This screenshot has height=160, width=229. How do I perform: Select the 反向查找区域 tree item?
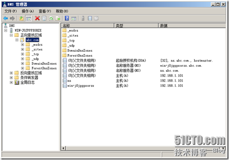(x=31, y=73)
